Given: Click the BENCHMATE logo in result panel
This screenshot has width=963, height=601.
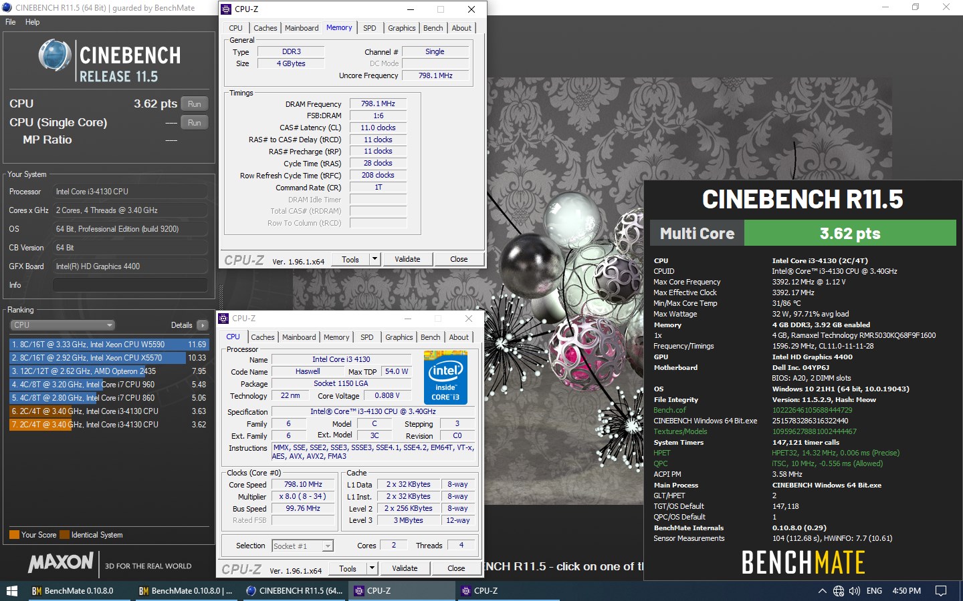Looking at the screenshot, I should (803, 562).
